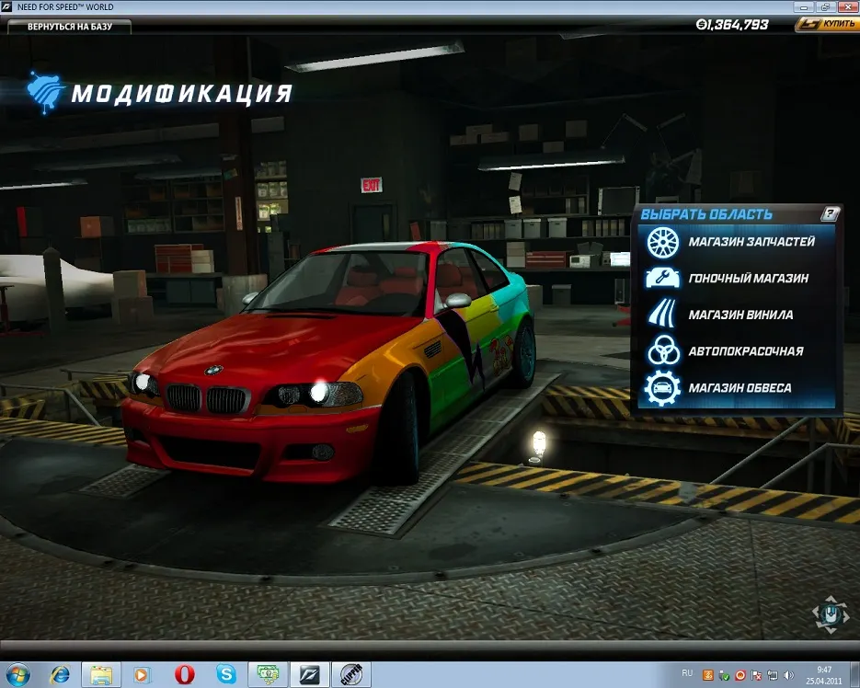
Task: Click the Модификация blue emblem icon
Action: coord(44,92)
